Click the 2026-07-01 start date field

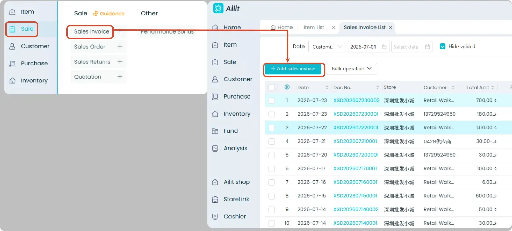click(x=368, y=47)
